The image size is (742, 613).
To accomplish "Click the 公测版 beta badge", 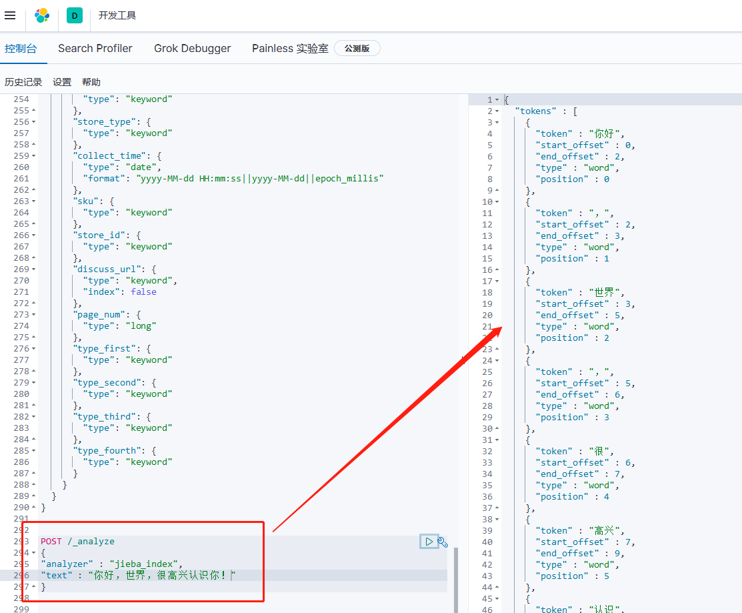I will pos(357,48).
